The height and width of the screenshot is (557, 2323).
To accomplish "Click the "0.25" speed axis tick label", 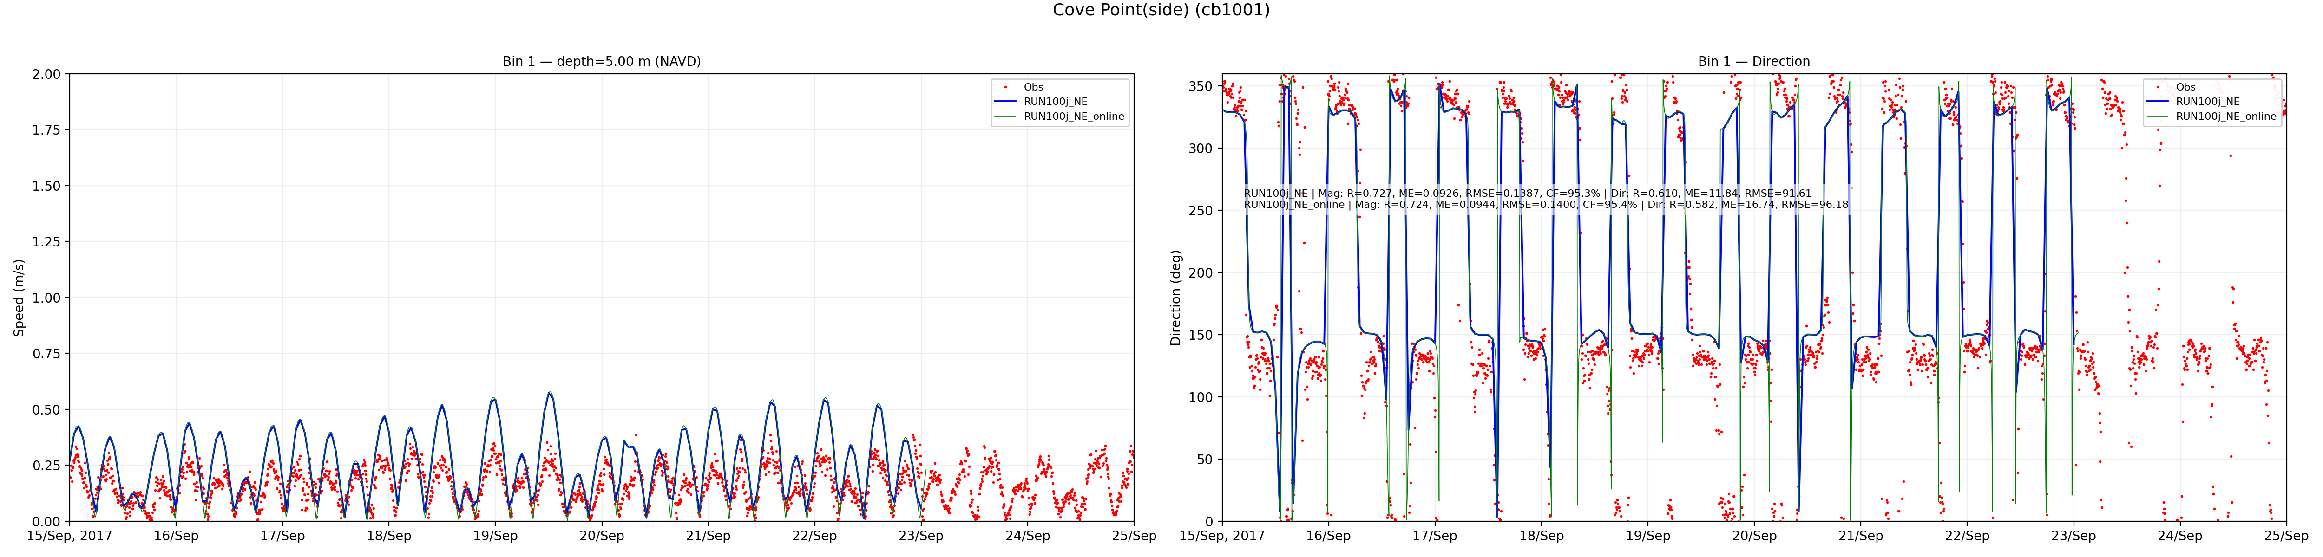I will (x=47, y=465).
